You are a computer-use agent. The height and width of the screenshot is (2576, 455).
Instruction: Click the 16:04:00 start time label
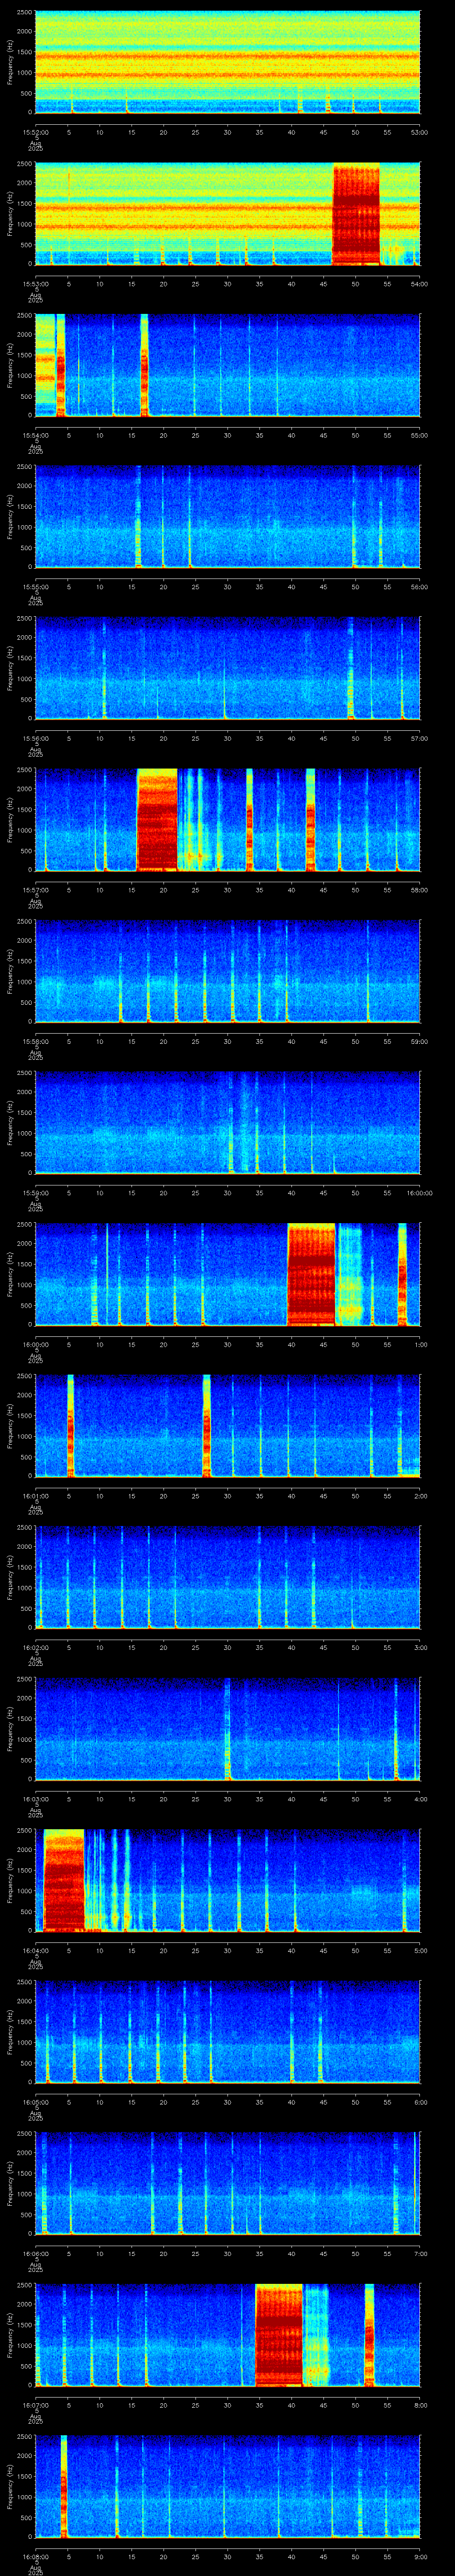(35, 1951)
